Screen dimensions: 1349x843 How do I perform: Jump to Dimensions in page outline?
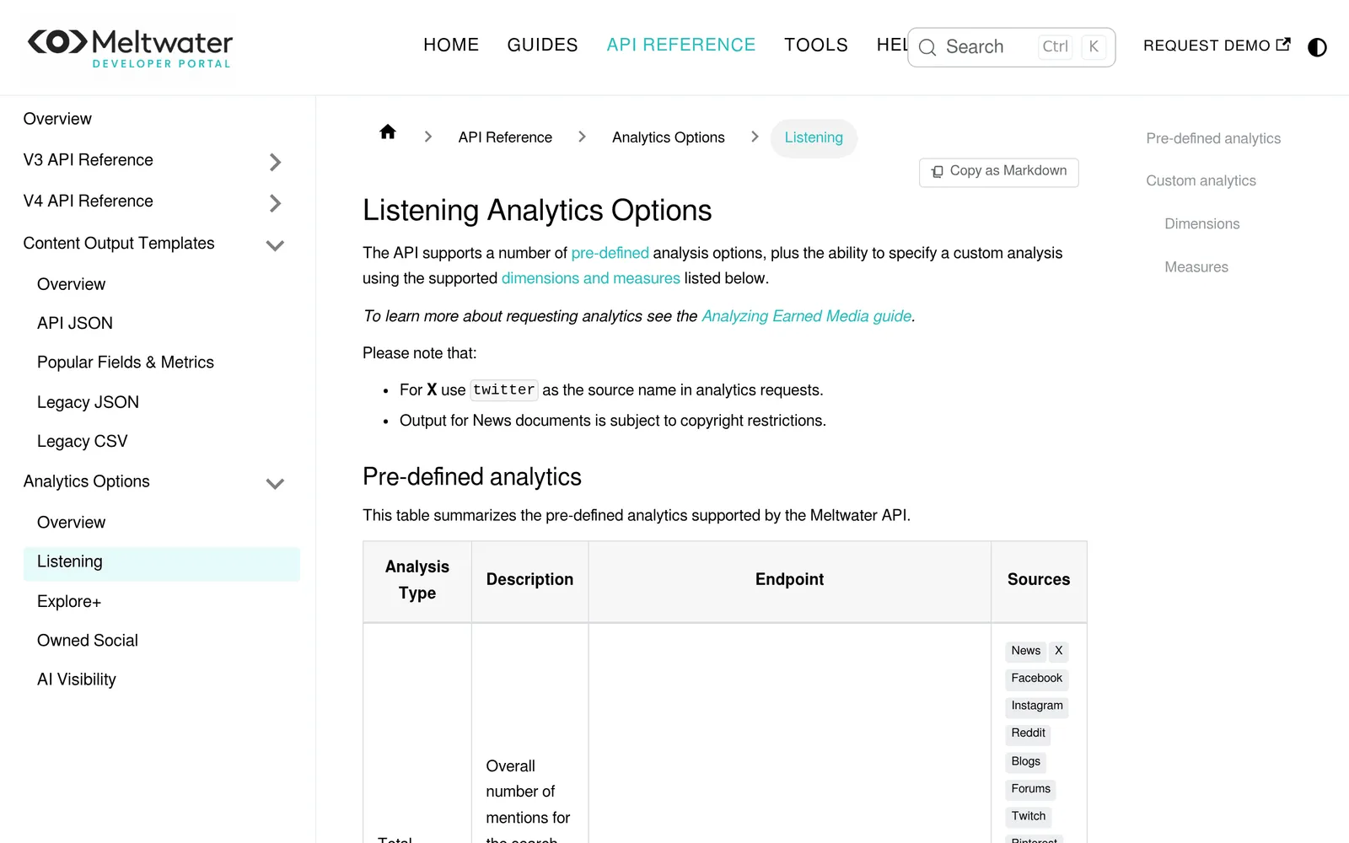tap(1202, 223)
